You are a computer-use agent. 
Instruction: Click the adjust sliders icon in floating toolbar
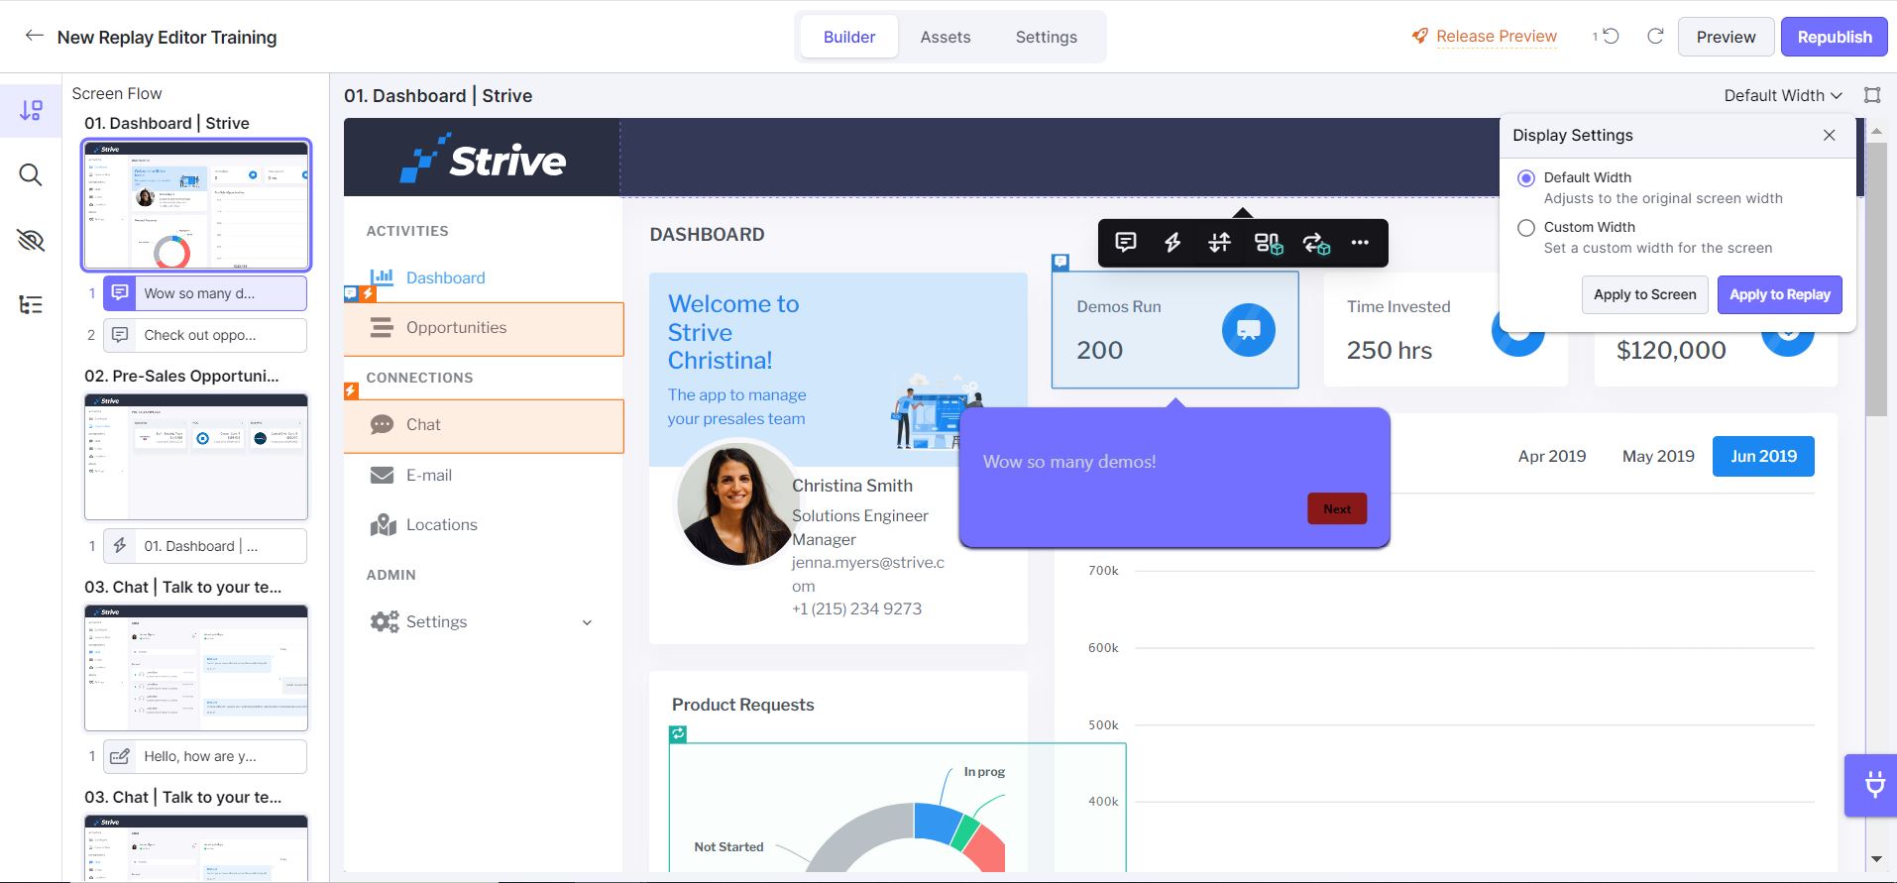1219,243
